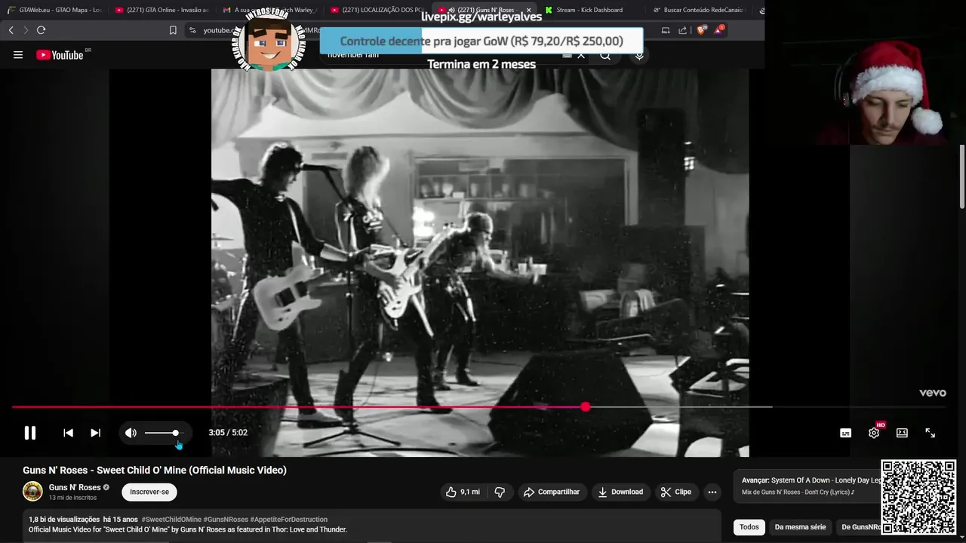
Task: Open picture-in-picture/cast icon in toolbar
Action: click(666, 30)
